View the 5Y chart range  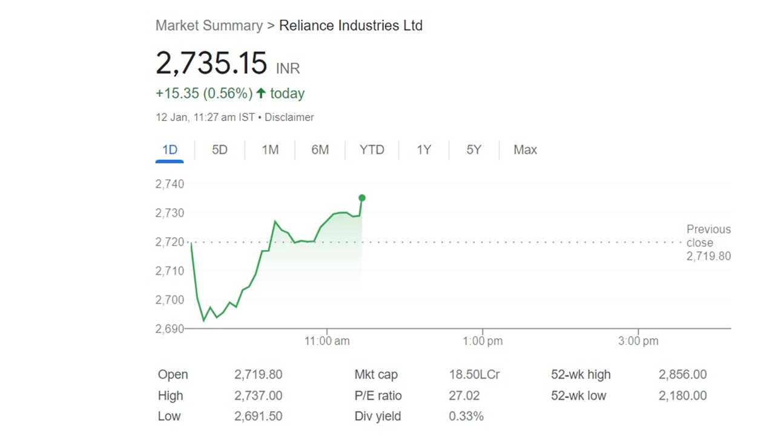(474, 150)
